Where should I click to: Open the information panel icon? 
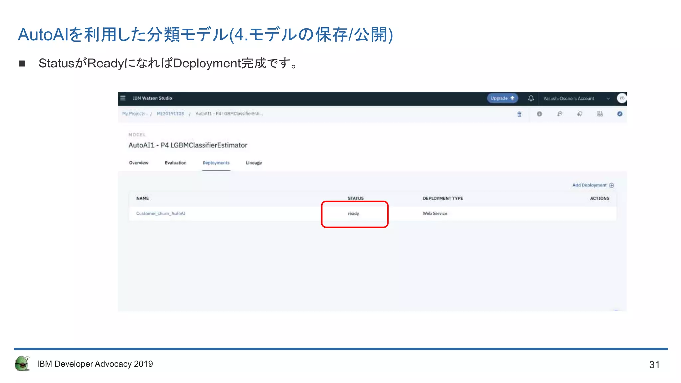click(539, 114)
